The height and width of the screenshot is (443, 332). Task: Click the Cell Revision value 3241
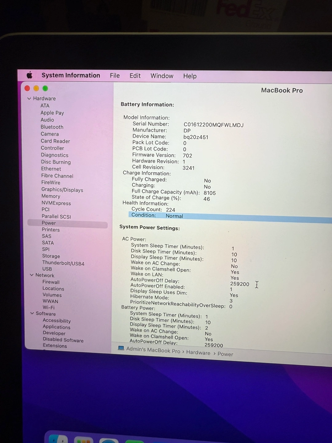pos(188,168)
